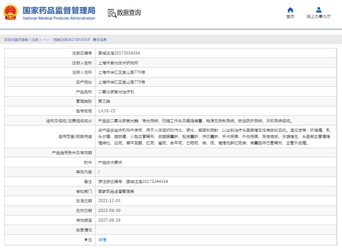Select the expiry date 2027-08-29
This screenshot has width=342, height=248.
coord(109,220)
